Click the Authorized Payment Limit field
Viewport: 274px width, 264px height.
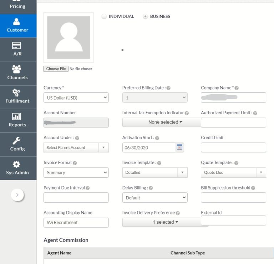click(233, 122)
